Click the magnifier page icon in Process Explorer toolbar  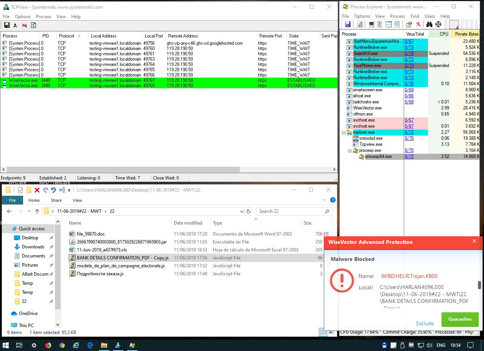pos(397,25)
